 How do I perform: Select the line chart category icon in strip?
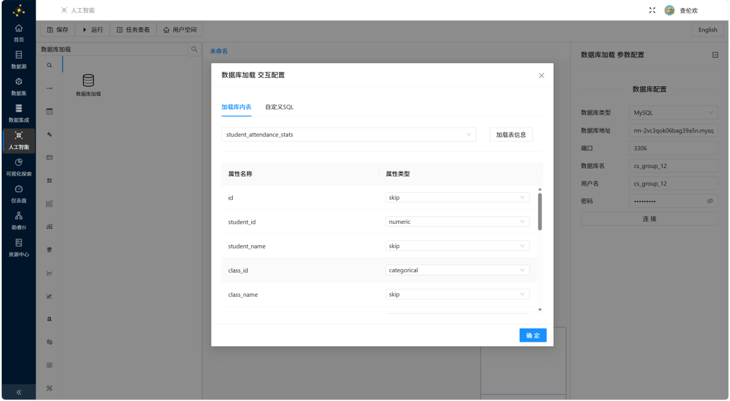point(50,273)
